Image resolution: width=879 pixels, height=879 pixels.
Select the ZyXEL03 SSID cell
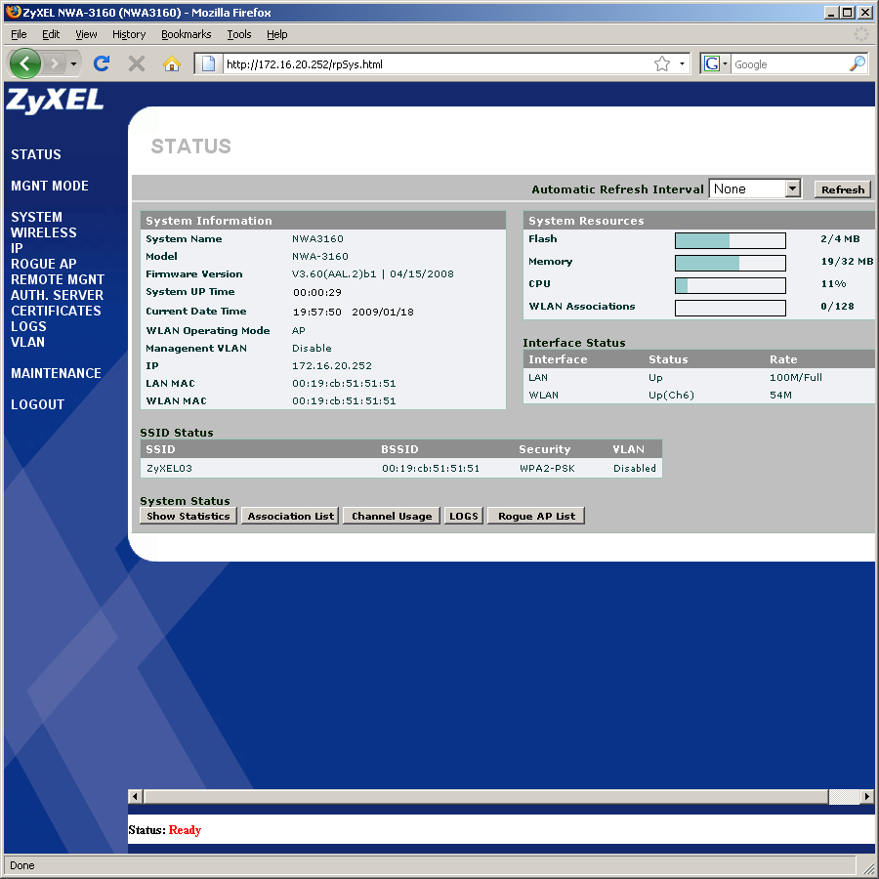(x=169, y=468)
